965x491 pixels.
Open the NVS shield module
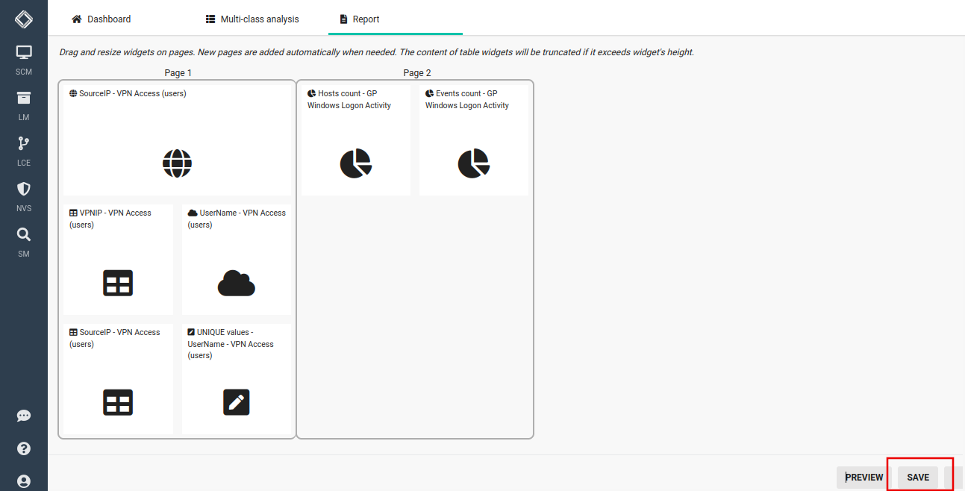[24, 196]
